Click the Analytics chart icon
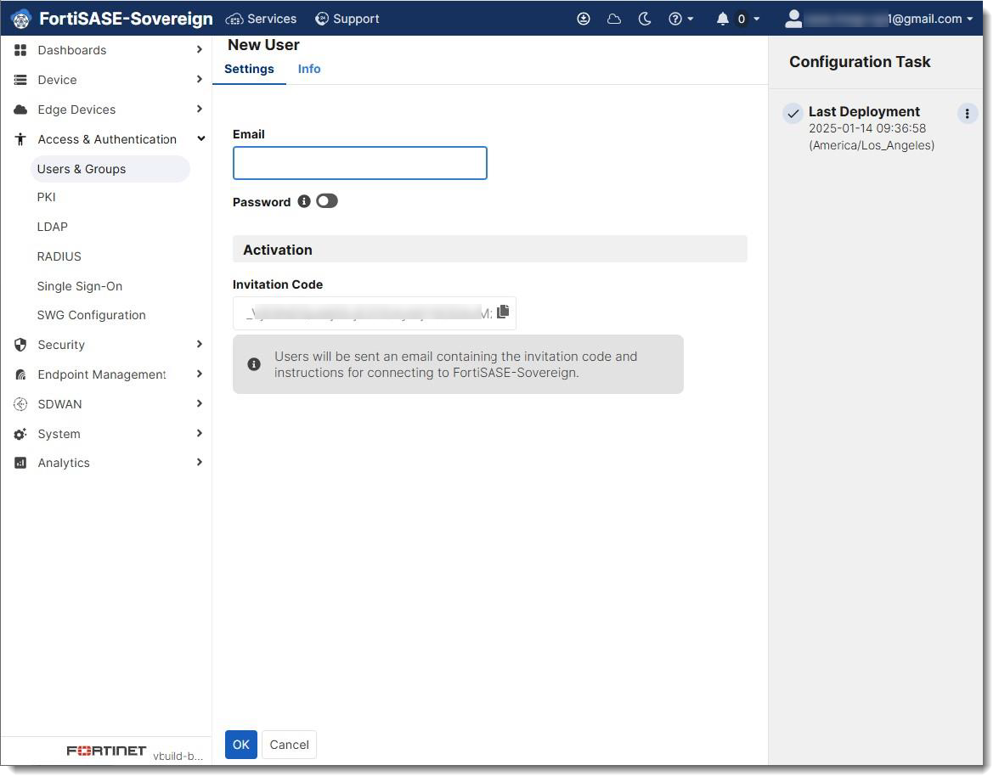 click(x=20, y=464)
